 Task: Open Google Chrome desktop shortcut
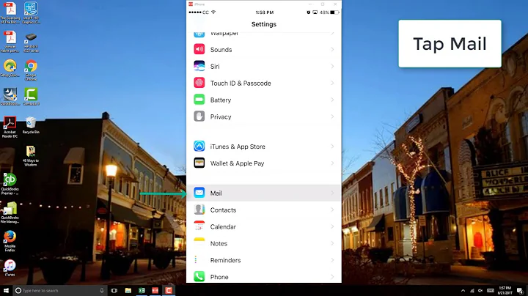[x=31, y=70]
